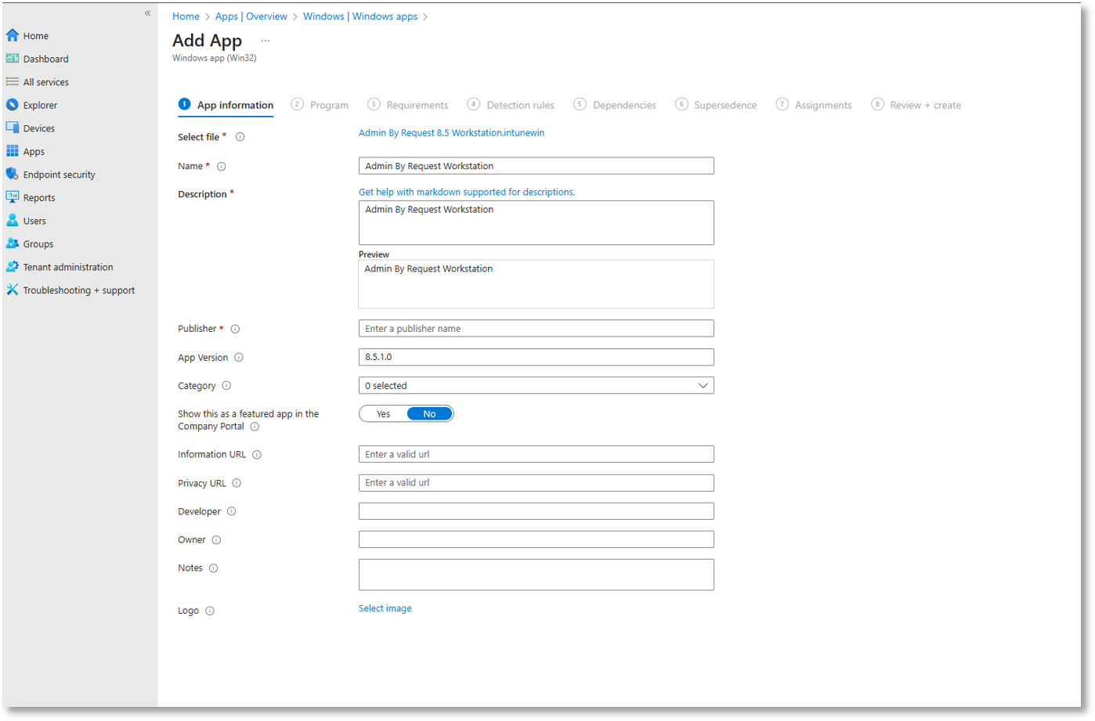This screenshot has width=1095, height=721.
Task: Open markdown help link for descriptions
Action: tap(467, 192)
